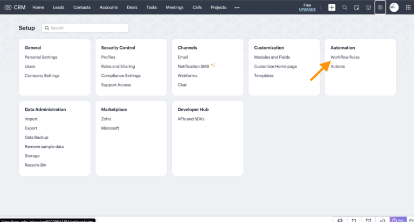Open Recycle Bin in Data Administration
This screenshot has height=222, width=414.
tap(36, 165)
